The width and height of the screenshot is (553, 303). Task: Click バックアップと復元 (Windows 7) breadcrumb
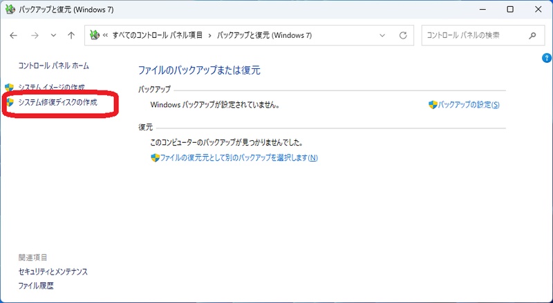pyautogui.click(x=265, y=35)
